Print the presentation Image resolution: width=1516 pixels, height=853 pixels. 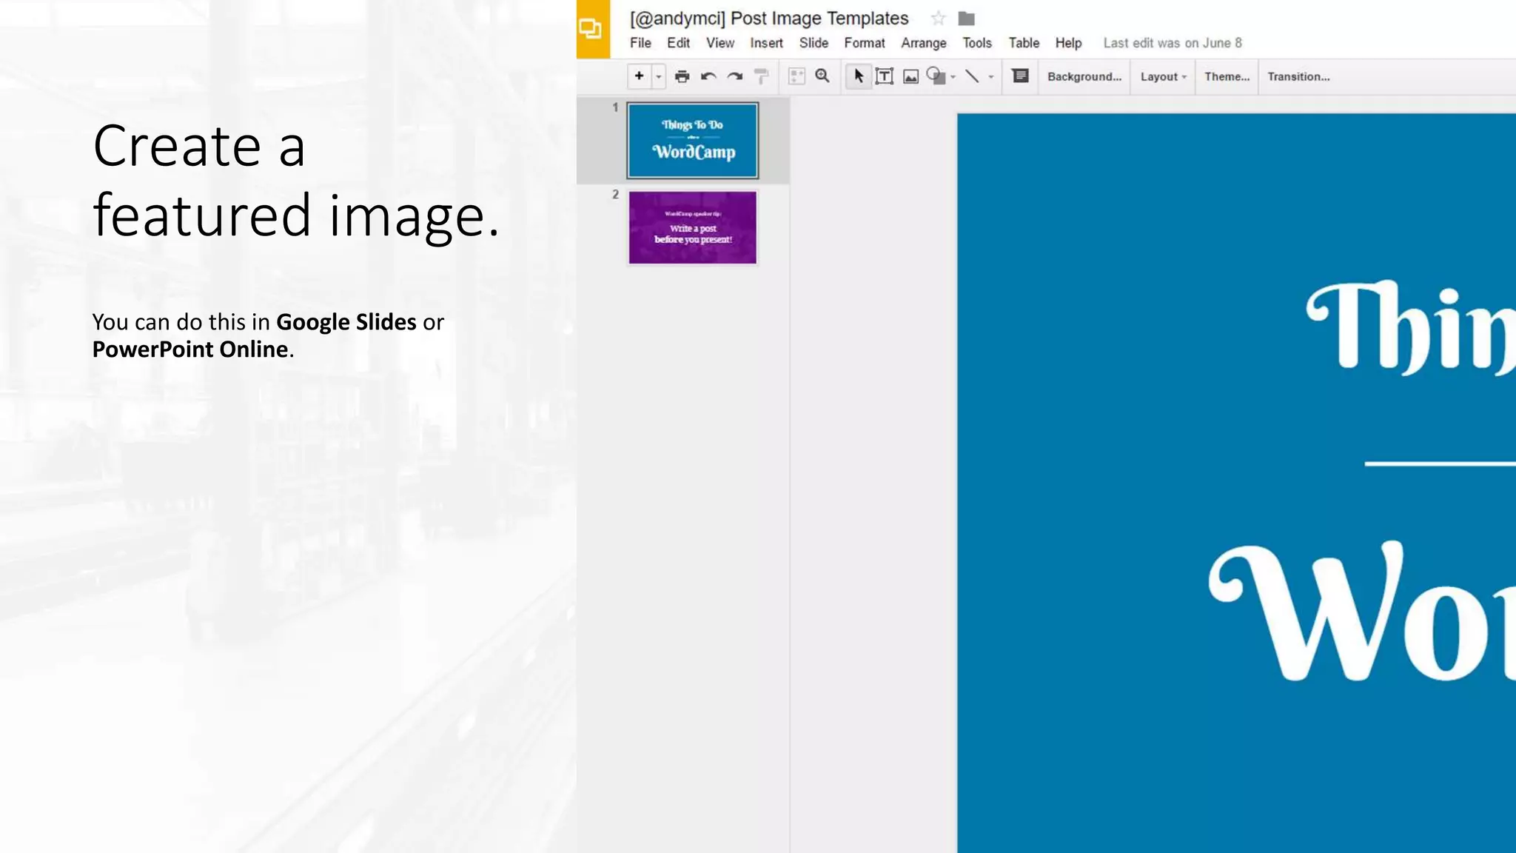point(682,76)
